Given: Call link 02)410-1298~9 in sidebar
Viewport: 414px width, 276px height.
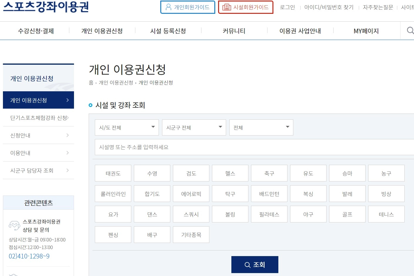Looking at the screenshot, I should (29, 256).
